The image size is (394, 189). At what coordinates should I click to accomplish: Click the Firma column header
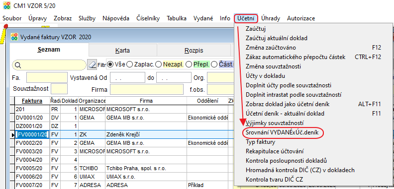pos(146,101)
